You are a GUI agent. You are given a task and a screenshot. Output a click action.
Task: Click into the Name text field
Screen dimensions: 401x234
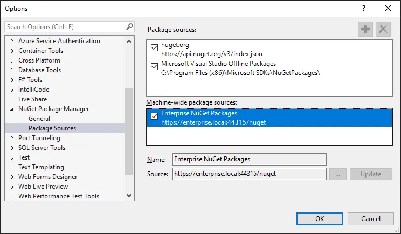[249, 159]
